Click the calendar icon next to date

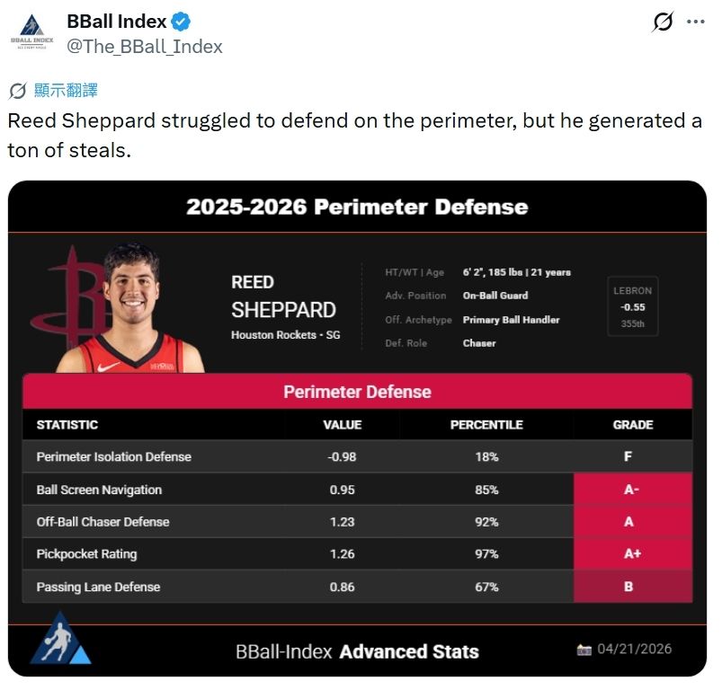point(584,650)
